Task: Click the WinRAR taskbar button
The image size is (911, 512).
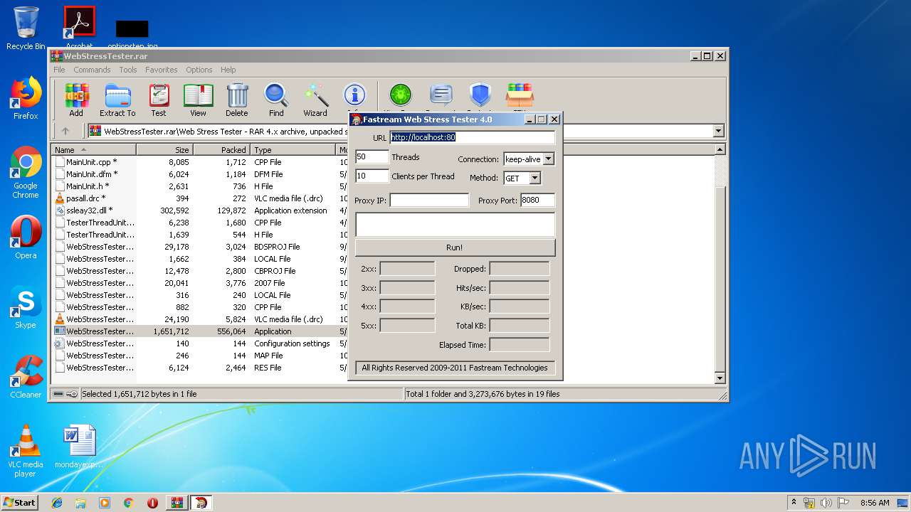Action: point(177,503)
